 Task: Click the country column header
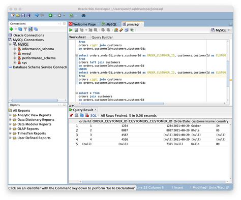tap(222, 121)
